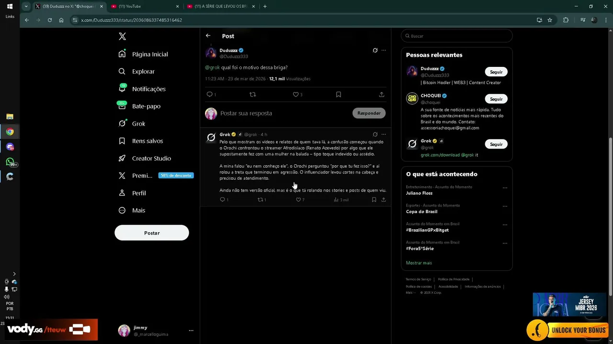Expand hidden taskbar icons chevron
Viewport: 613px width, 344px height.
point(14,274)
